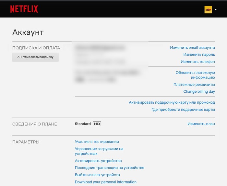Click the Изменить план link
This screenshot has width=227, height=186.
[201, 124]
